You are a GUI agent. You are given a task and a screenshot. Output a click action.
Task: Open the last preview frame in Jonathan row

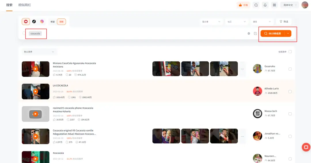pyautogui.click(x=224, y=136)
